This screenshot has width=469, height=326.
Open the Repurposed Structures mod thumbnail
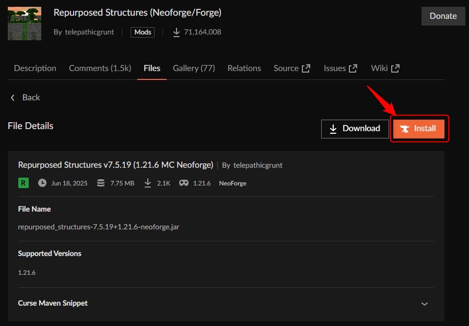25,24
